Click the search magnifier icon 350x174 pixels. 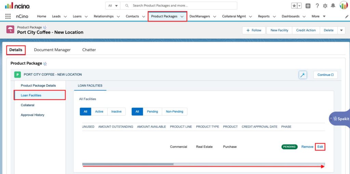(127, 5)
